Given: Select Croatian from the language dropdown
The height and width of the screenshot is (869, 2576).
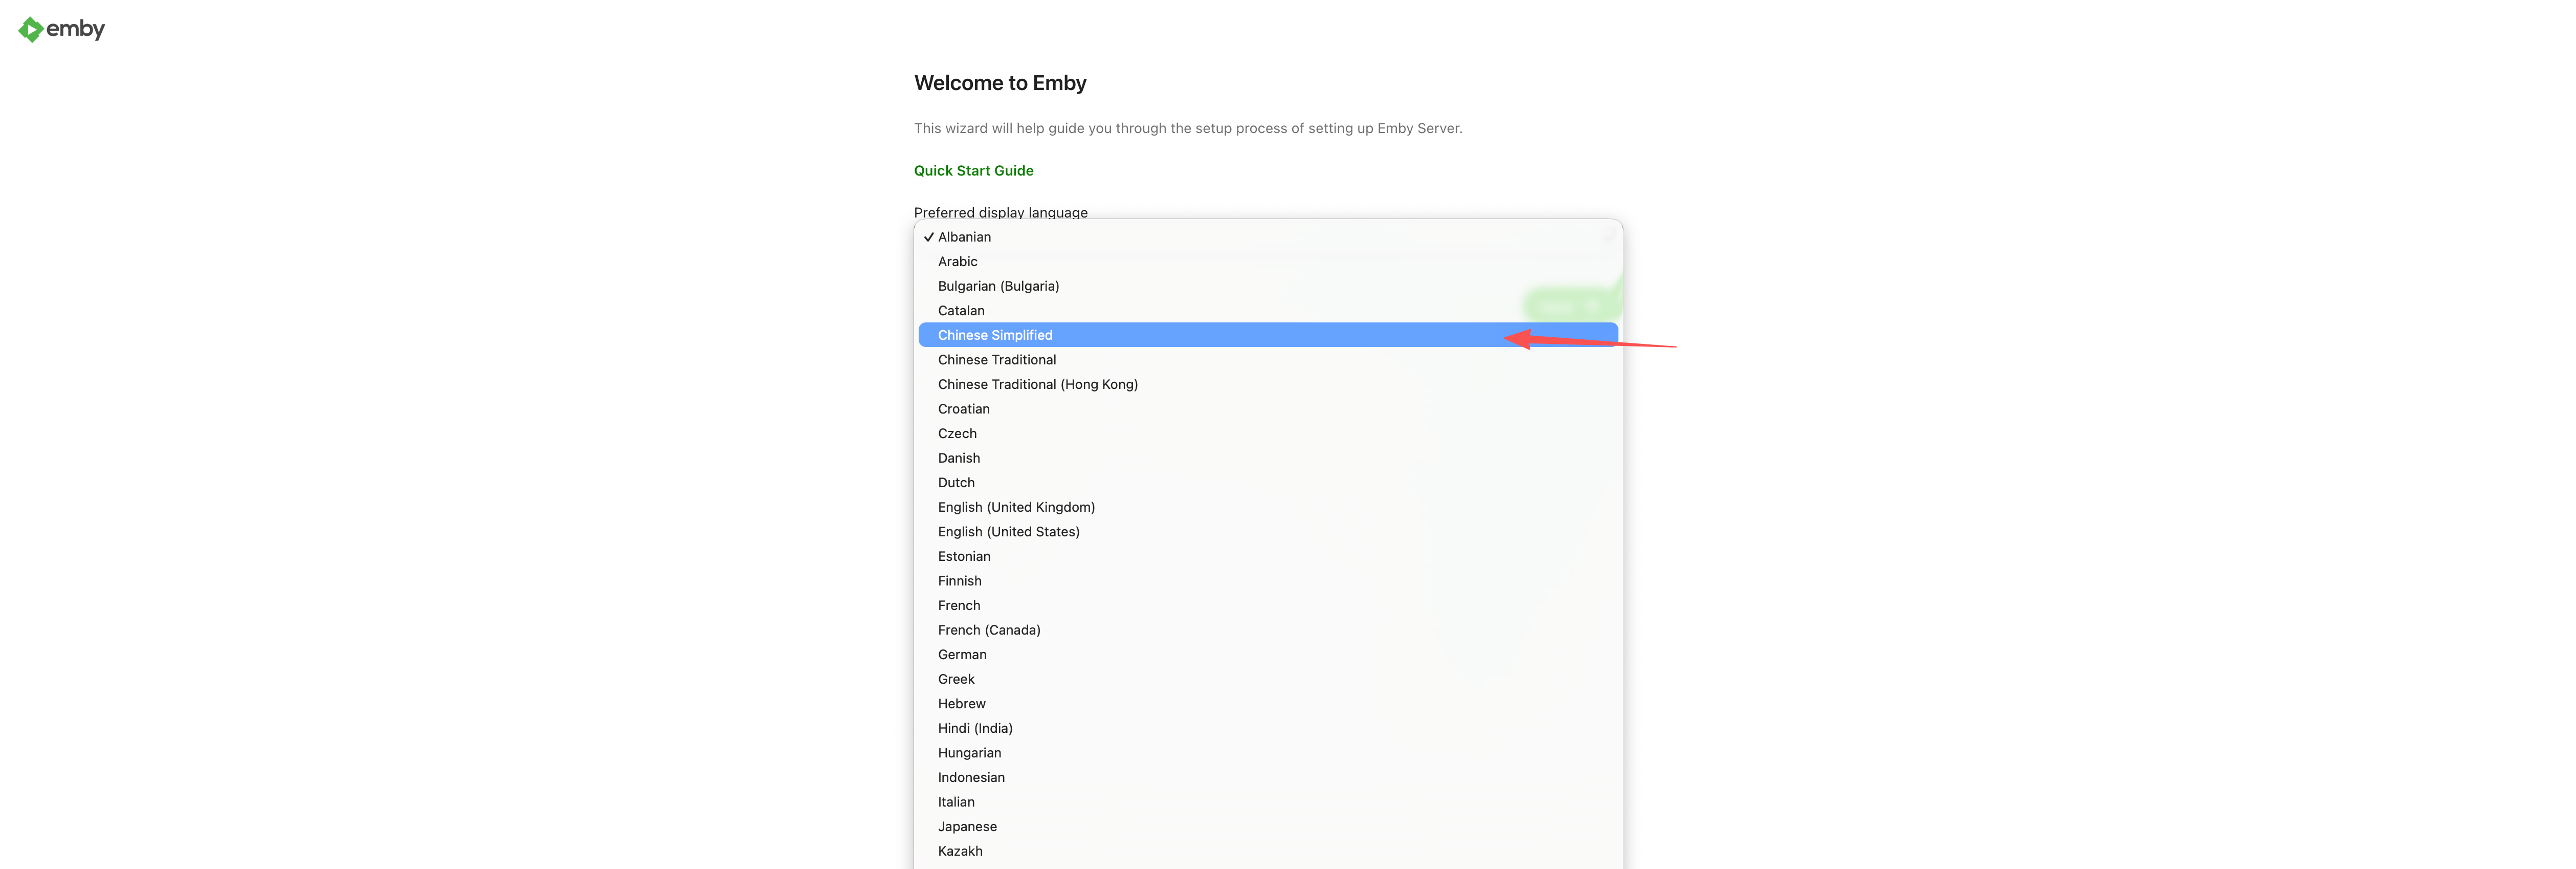Looking at the screenshot, I should click(963, 409).
